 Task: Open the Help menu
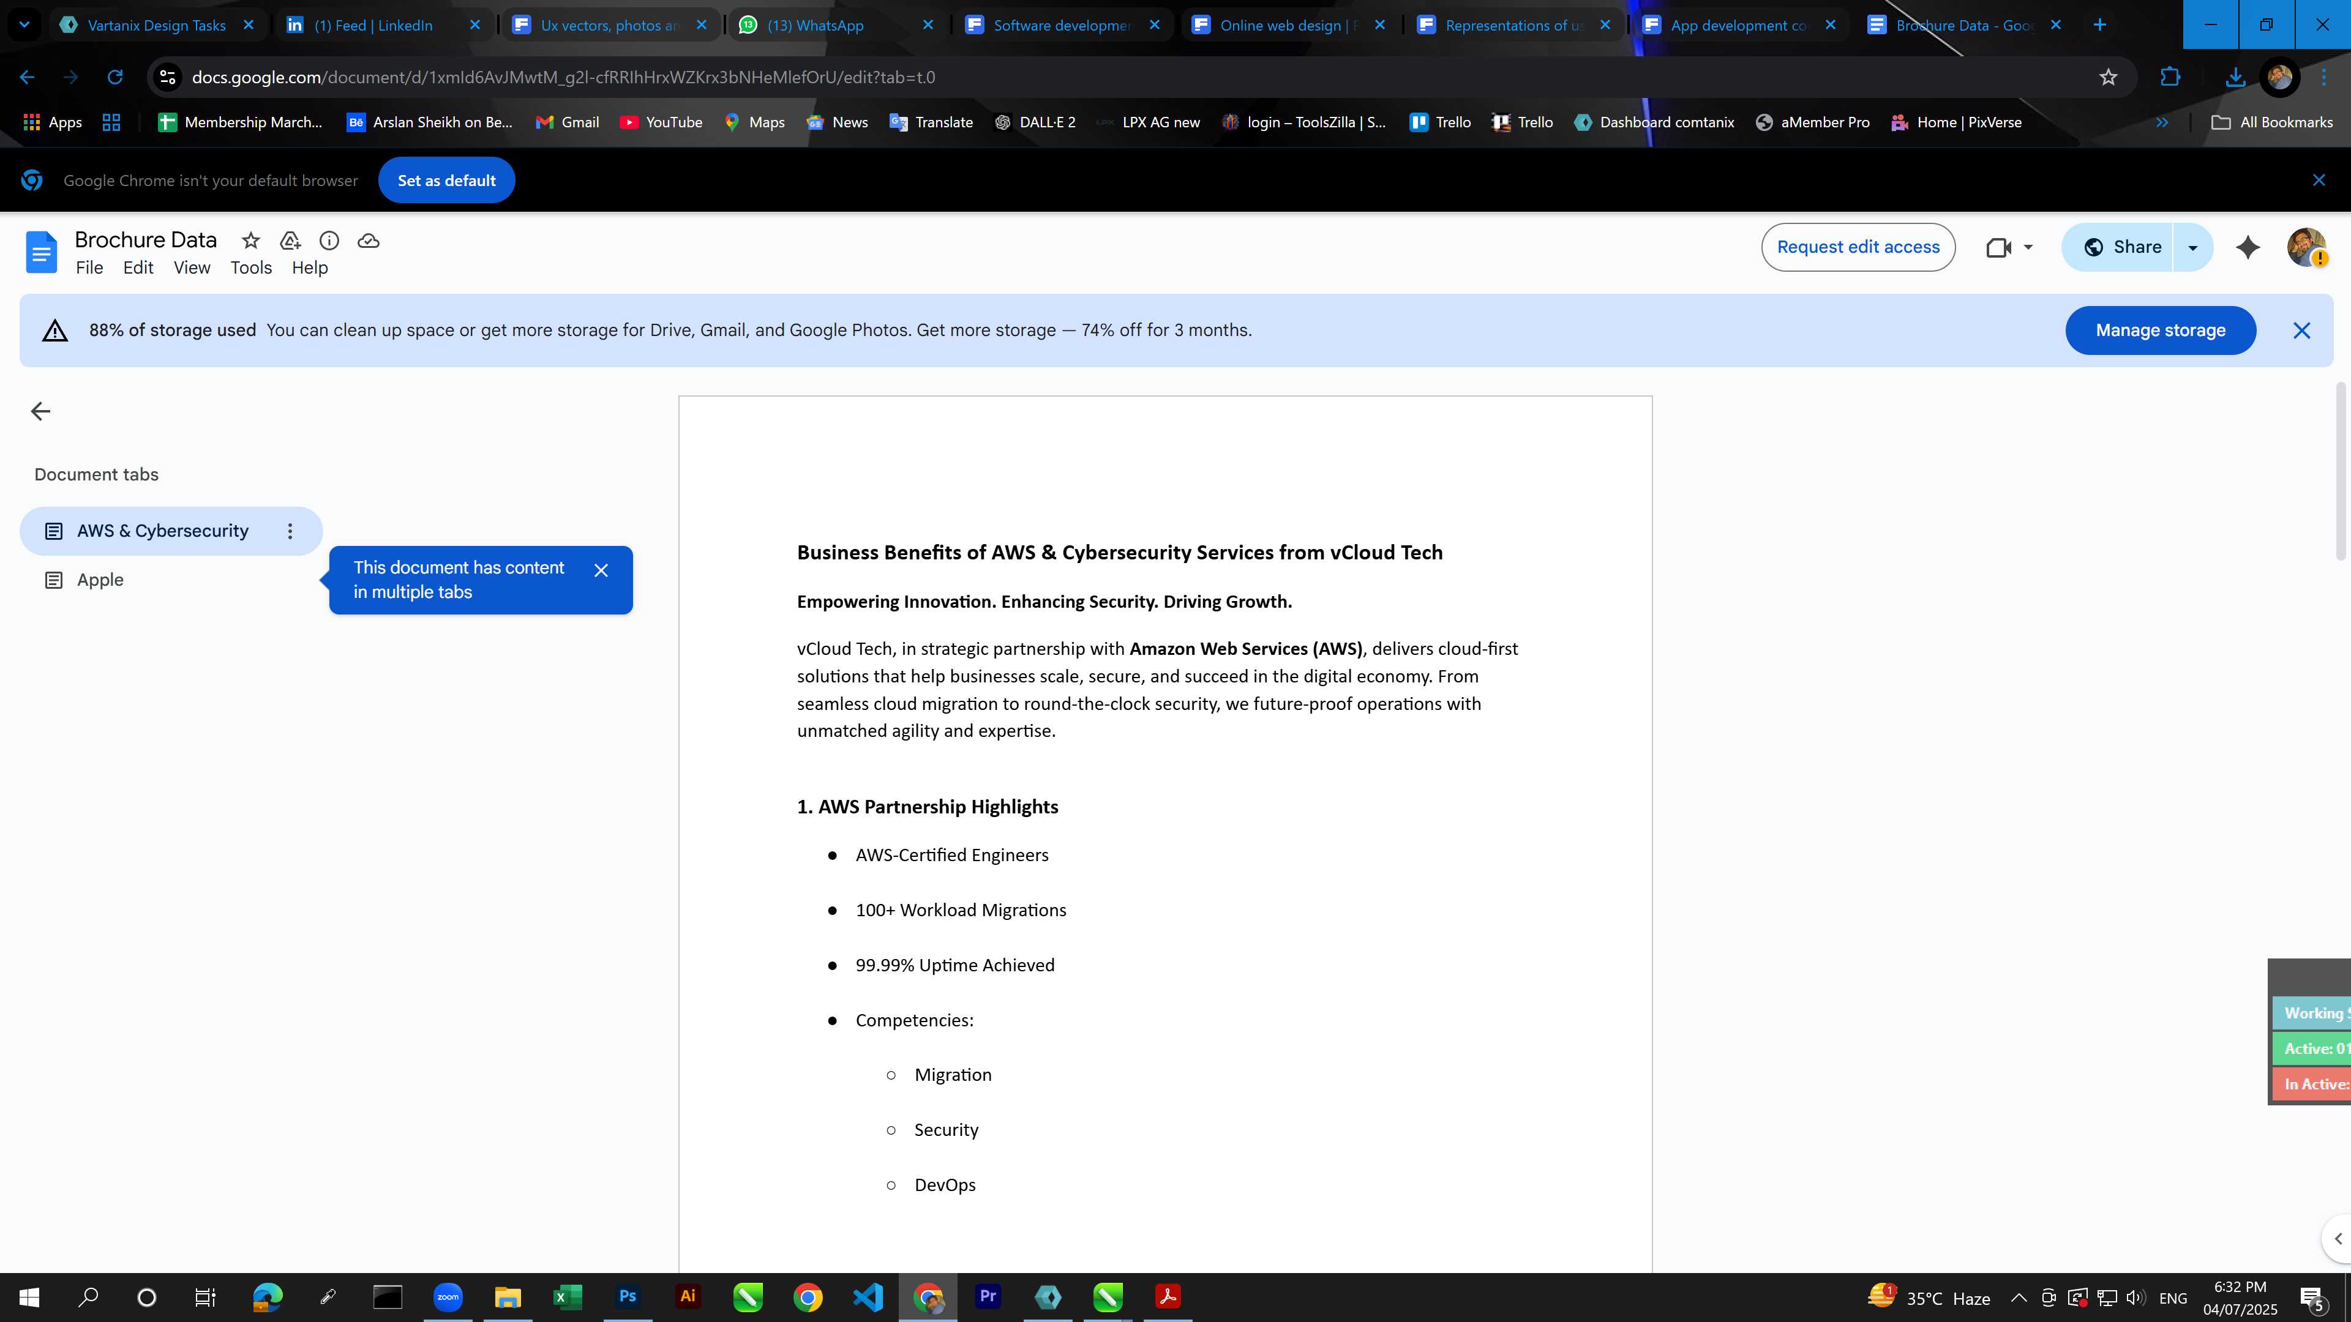coord(309,267)
